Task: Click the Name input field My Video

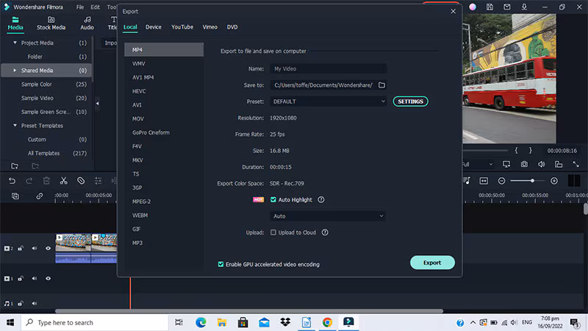Action: pos(328,68)
